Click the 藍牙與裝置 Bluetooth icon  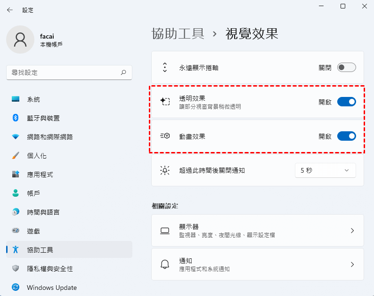(16, 118)
